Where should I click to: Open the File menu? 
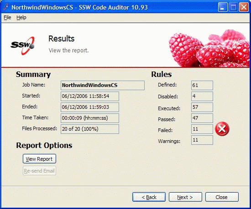7,17
